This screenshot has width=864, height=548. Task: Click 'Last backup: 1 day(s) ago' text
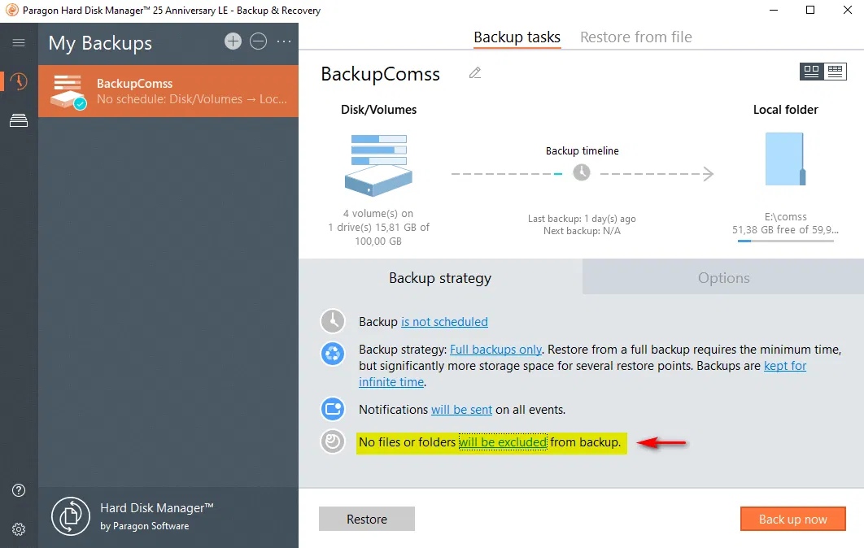pos(582,219)
